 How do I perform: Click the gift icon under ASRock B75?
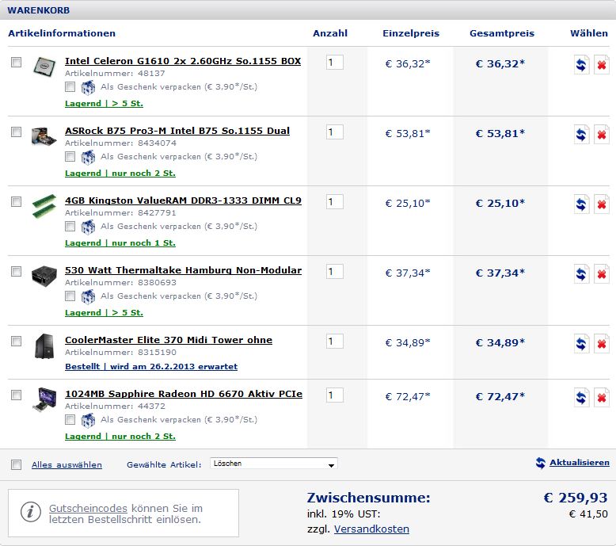point(88,157)
